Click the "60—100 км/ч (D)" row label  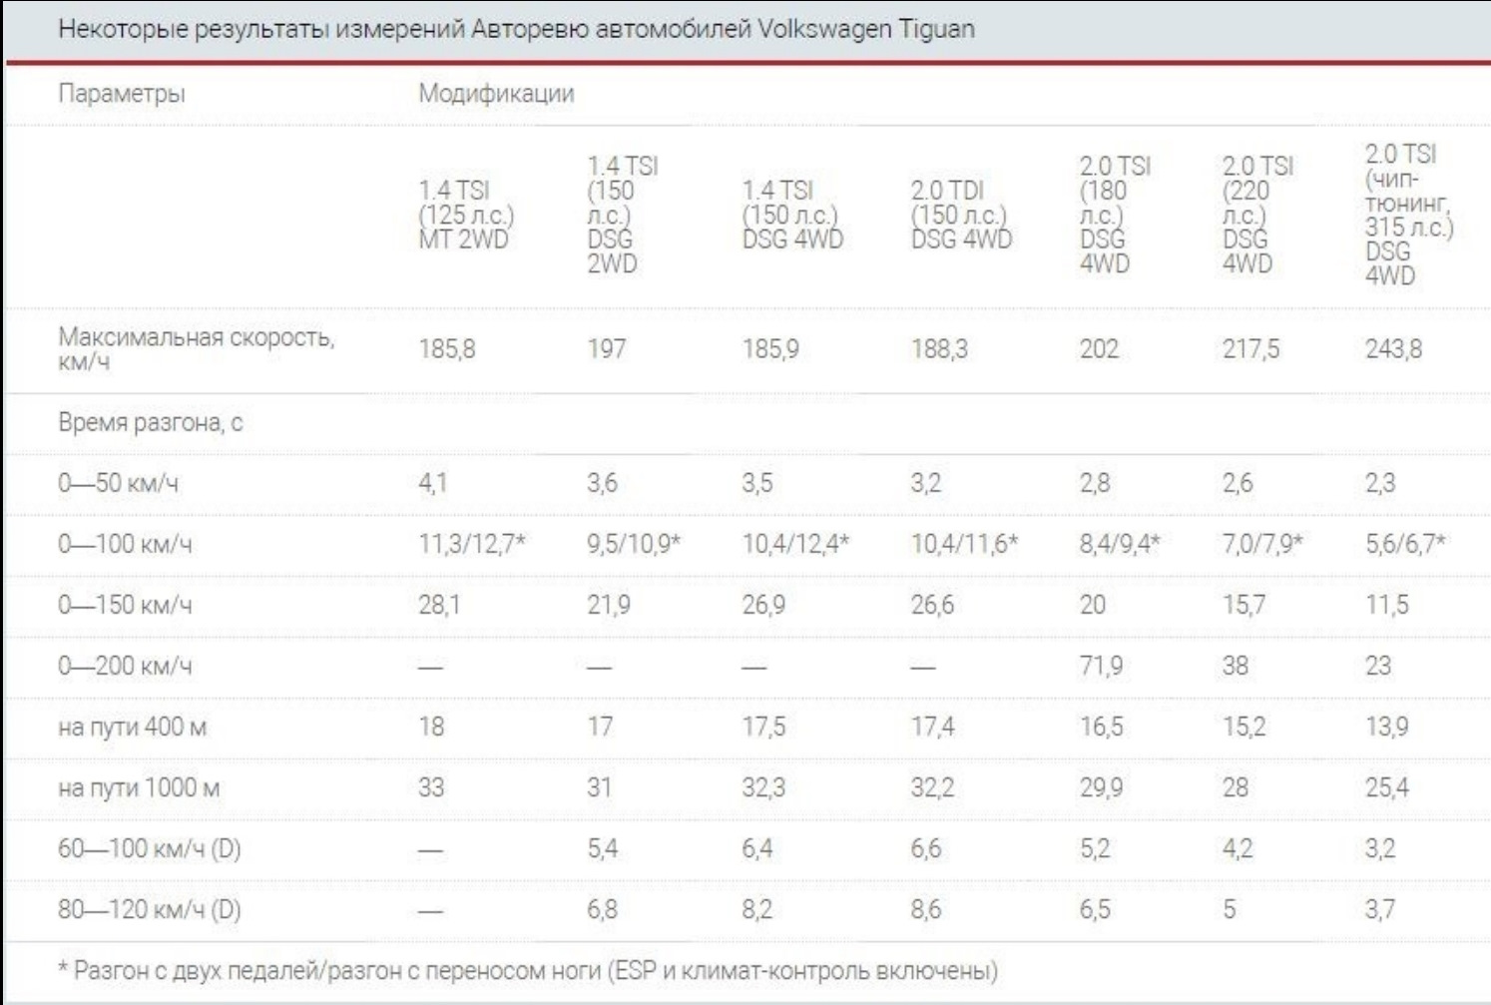[x=149, y=849]
